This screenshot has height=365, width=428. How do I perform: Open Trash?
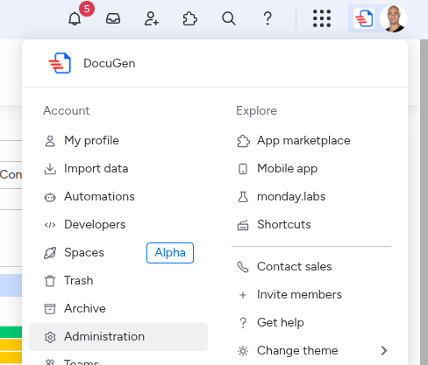[79, 281]
